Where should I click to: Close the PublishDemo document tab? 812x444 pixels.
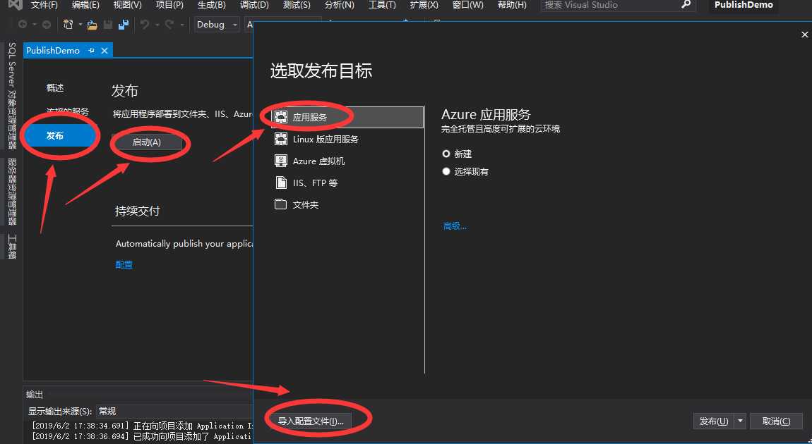(104, 50)
